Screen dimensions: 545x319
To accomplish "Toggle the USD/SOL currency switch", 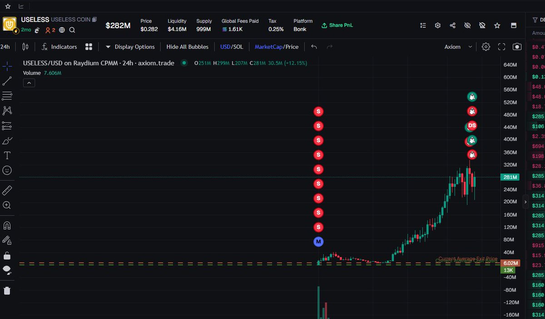I will click(x=232, y=47).
